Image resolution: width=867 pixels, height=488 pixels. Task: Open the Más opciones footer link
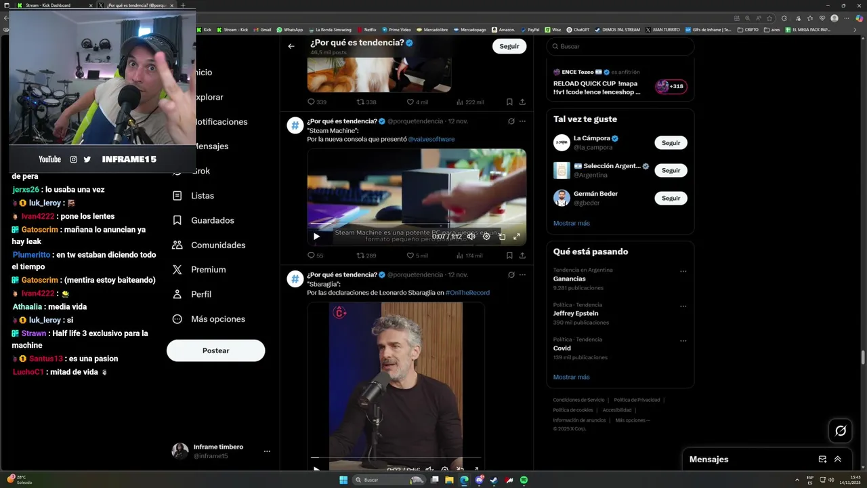coord(631,420)
